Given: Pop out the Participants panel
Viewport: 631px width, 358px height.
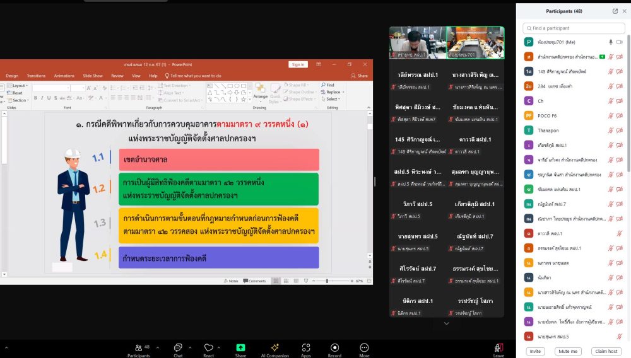Looking at the screenshot, I should click(615, 11).
